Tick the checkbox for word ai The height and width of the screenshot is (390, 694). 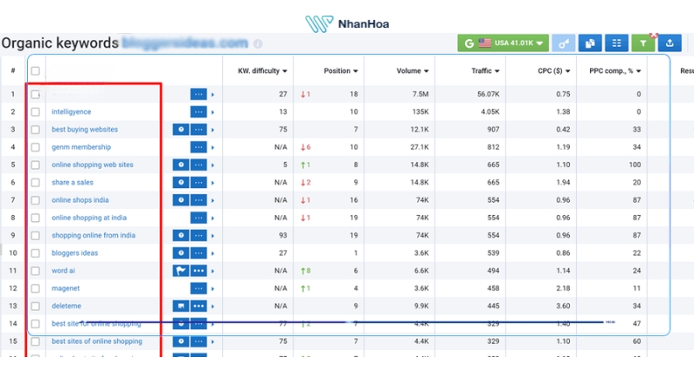[36, 270]
